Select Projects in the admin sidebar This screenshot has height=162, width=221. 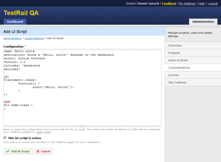coord(193,53)
